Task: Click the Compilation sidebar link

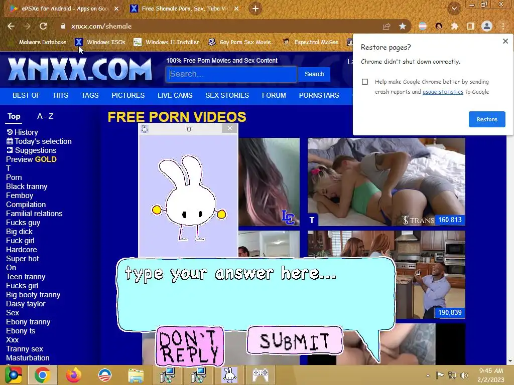Action: [26, 205]
